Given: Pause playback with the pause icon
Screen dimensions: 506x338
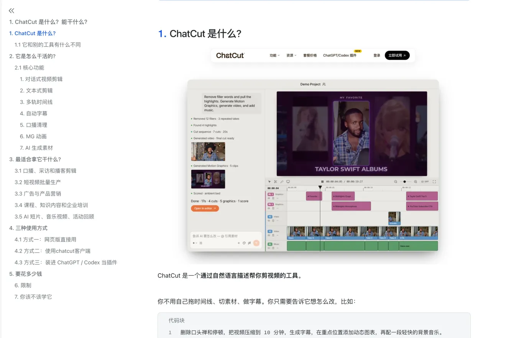Looking at the screenshot, I should coord(322,182).
